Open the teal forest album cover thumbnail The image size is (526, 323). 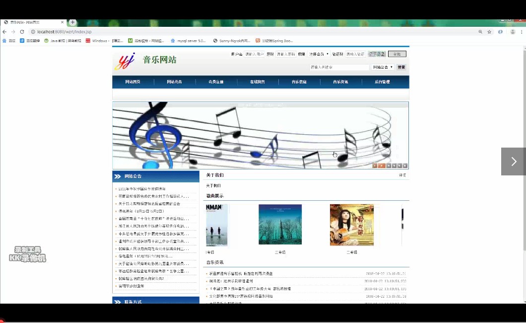click(x=280, y=224)
